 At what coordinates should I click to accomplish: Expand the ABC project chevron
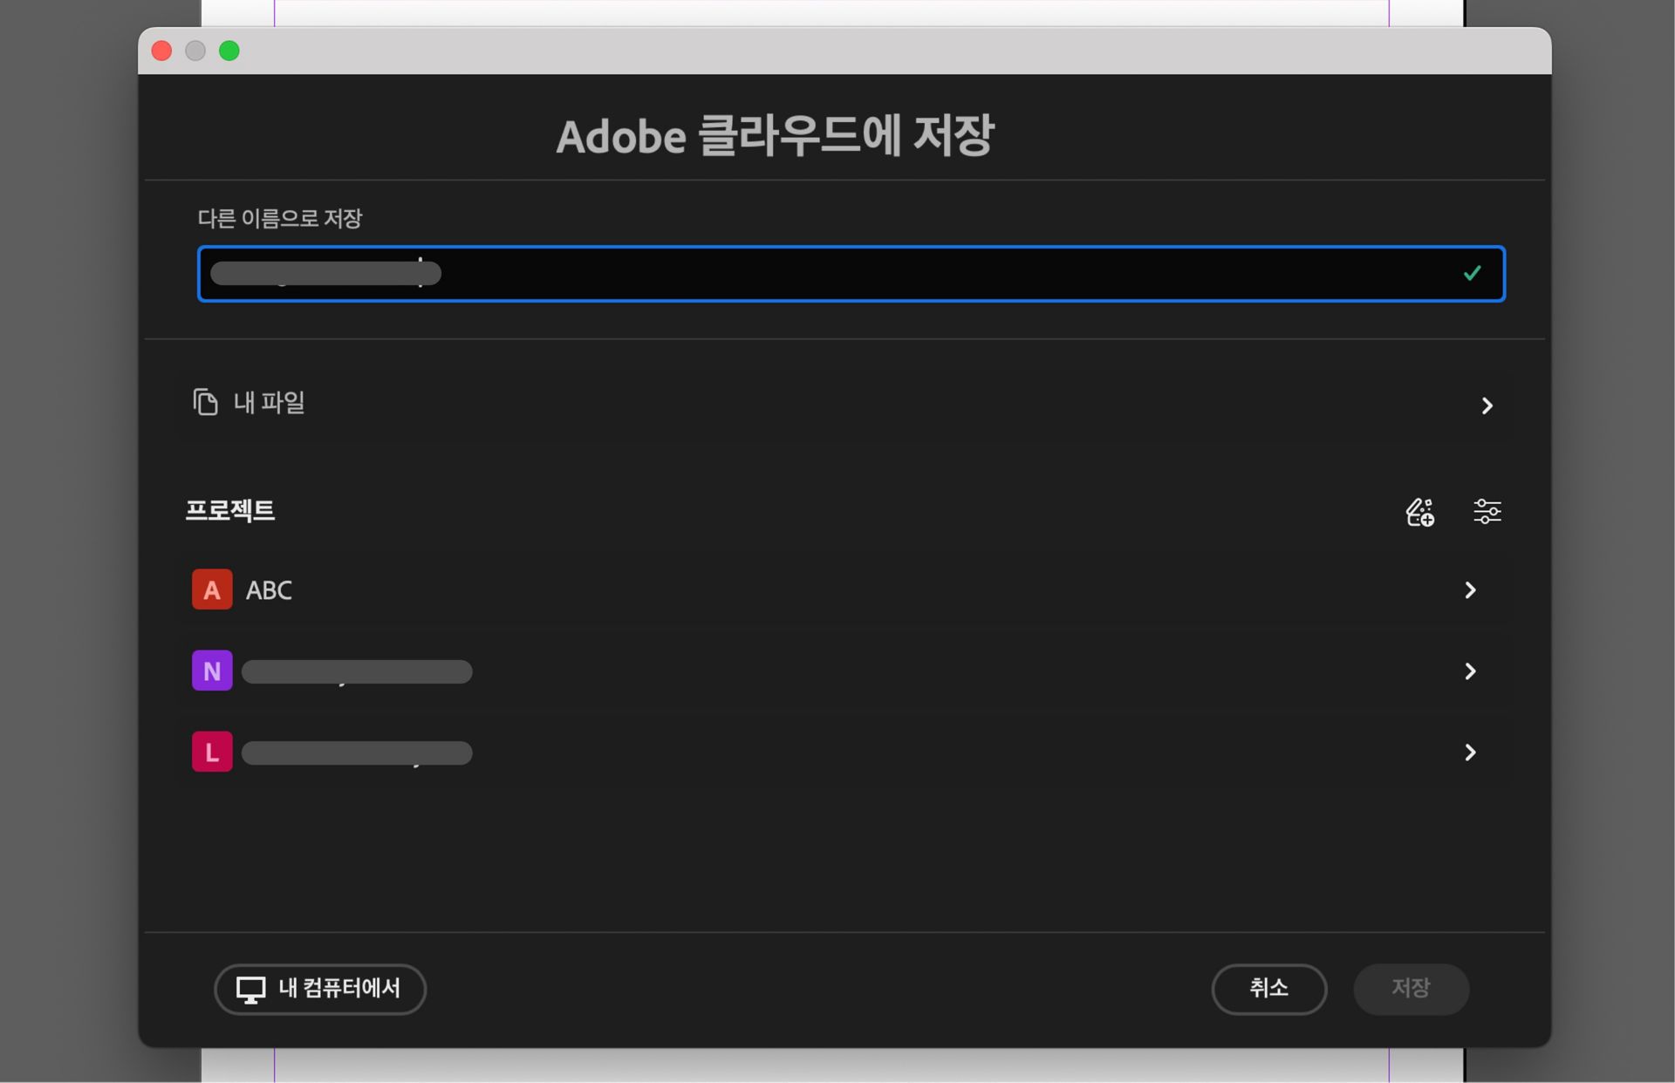pos(1471,590)
